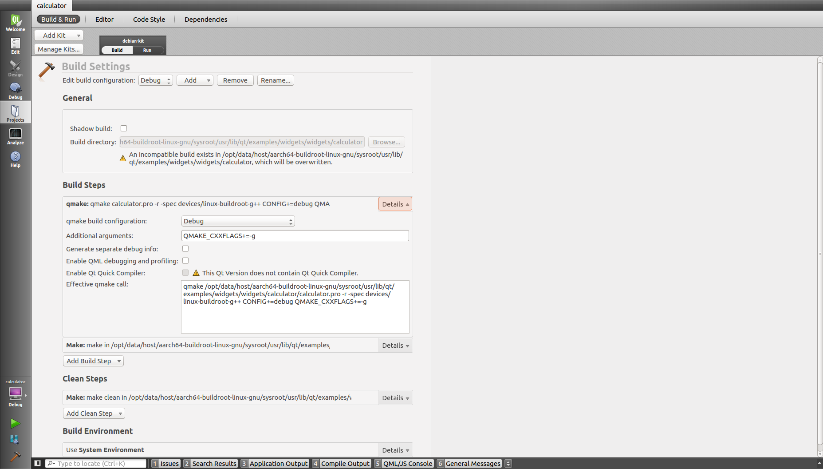The height and width of the screenshot is (469, 823).
Task: Click the Additional arguments field
Action: point(295,236)
